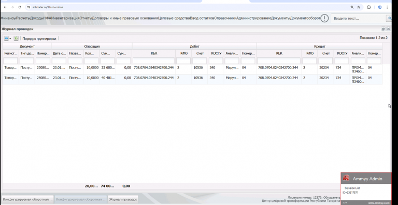Refresh the Журнал проводок table
This screenshot has height=205, width=398.
click(16, 38)
